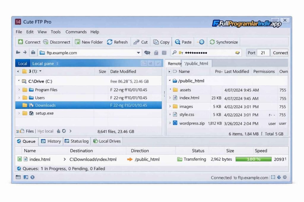Open the Status log tab
This screenshot has width=304, height=202.
click(76, 141)
